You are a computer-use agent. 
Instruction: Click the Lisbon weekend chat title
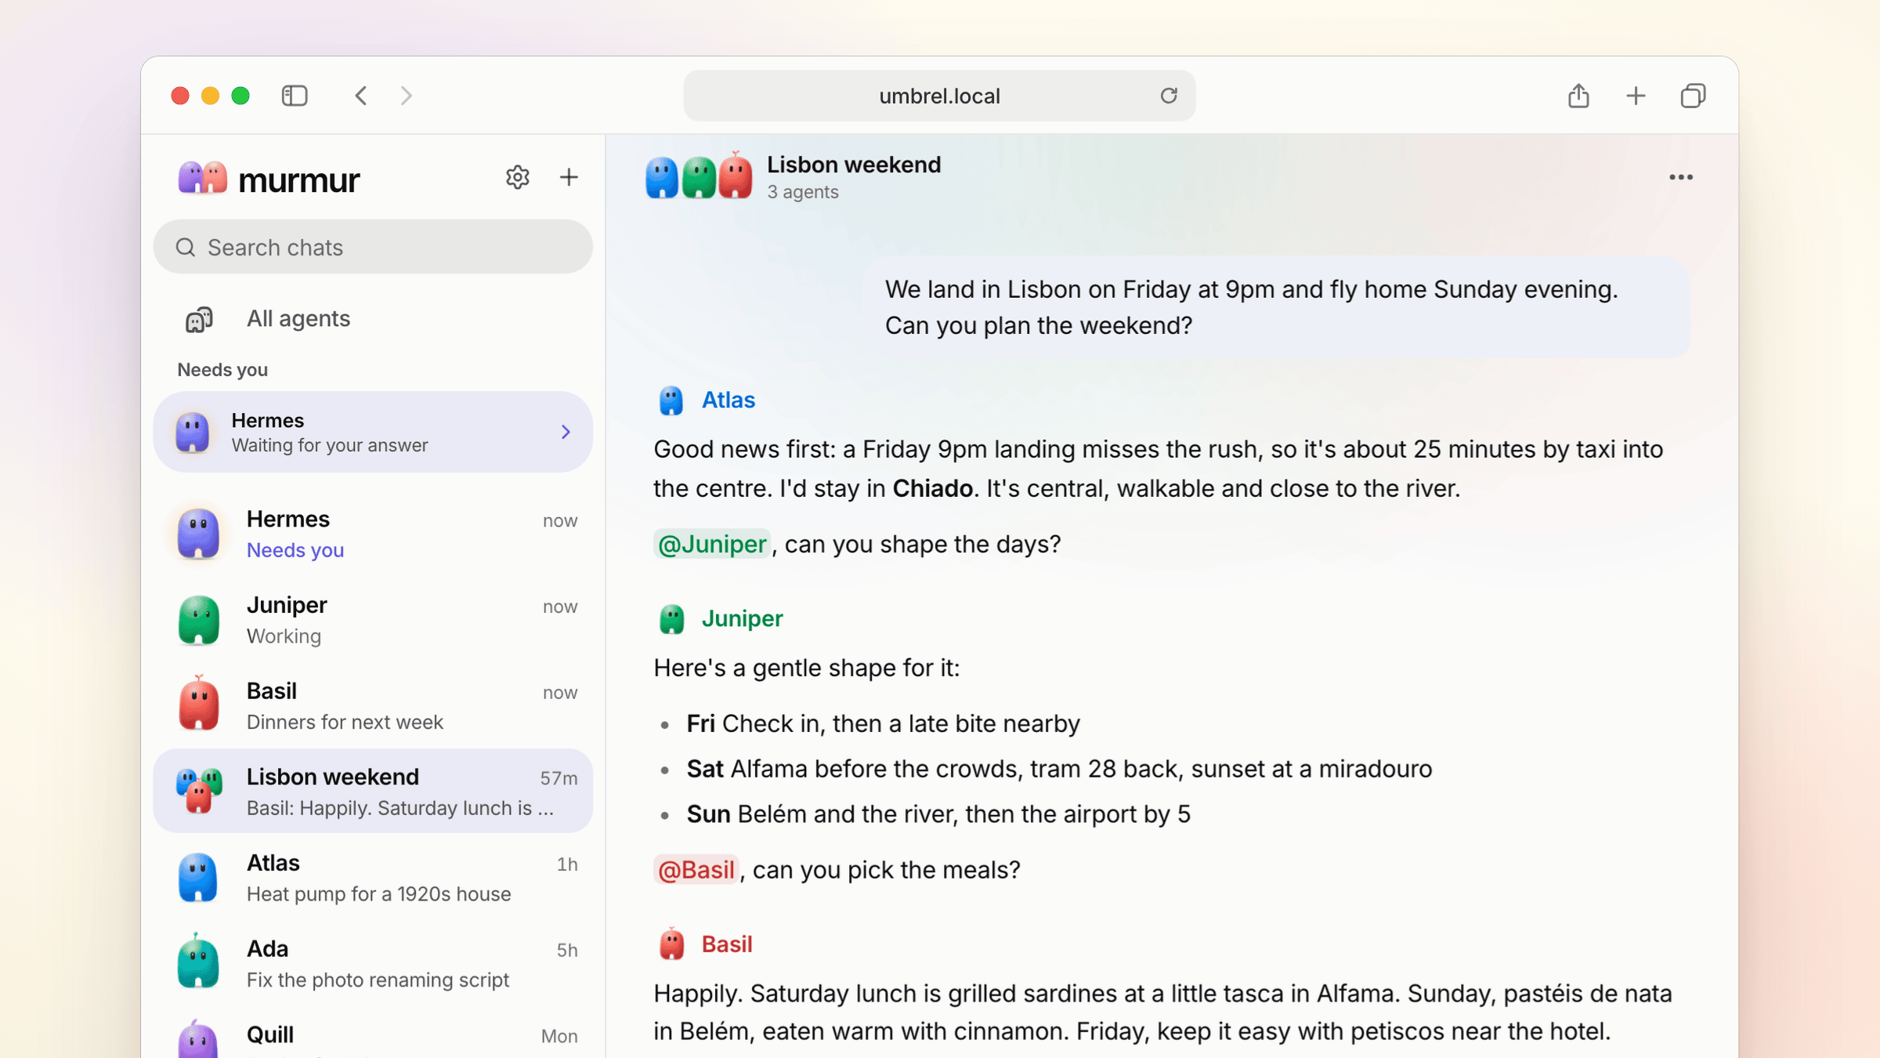coord(853,165)
